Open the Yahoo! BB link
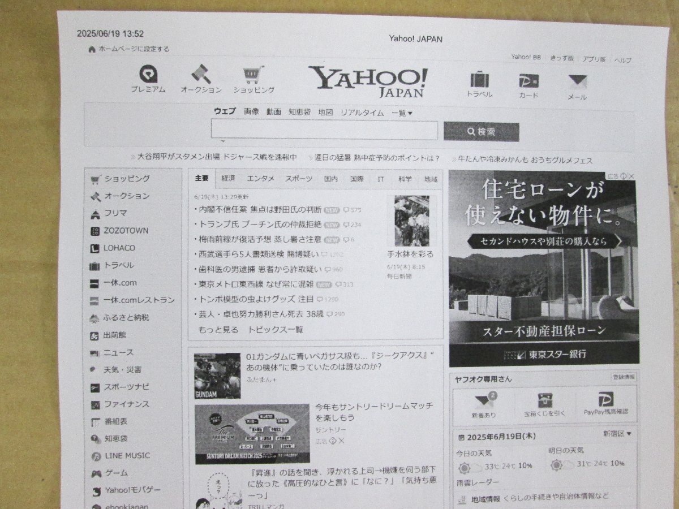Image resolution: width=679 pixels, height=509 pixels. pos(526,57)
